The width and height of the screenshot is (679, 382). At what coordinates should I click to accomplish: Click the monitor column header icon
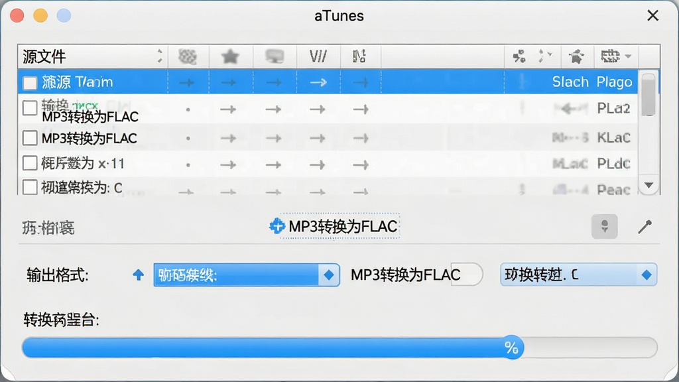pyautogui.click(x=275, y=56)
